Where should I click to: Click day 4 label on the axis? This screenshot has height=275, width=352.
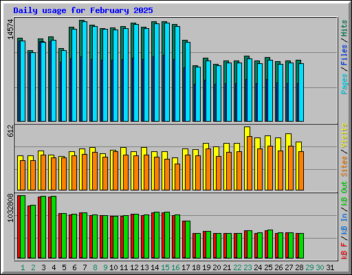pos(54,267)
